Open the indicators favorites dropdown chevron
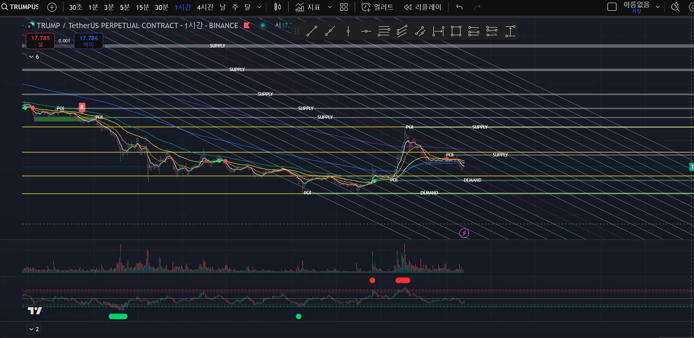Screen dimensions: 694x338 point(330,7)
